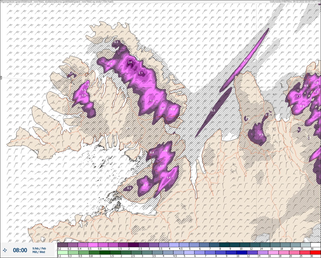Click the 08:00 forecast time display
321x258 pixels.
click(x=20, y=250)
